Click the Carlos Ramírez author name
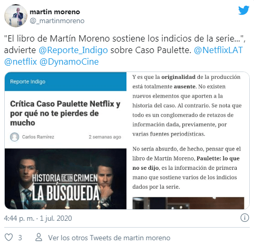The width and height of the screenshot is (254, 245). [38, 137]
